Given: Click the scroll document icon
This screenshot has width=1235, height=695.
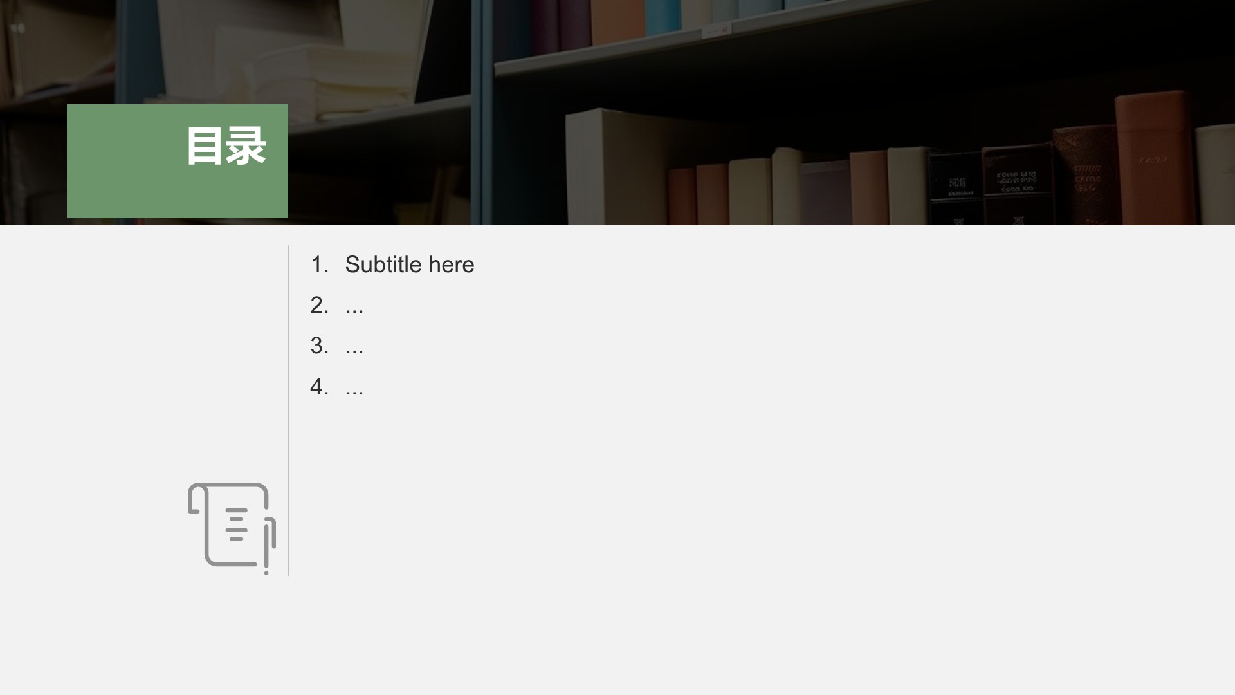Looking at the screenshot, I should tap(232, 528).
